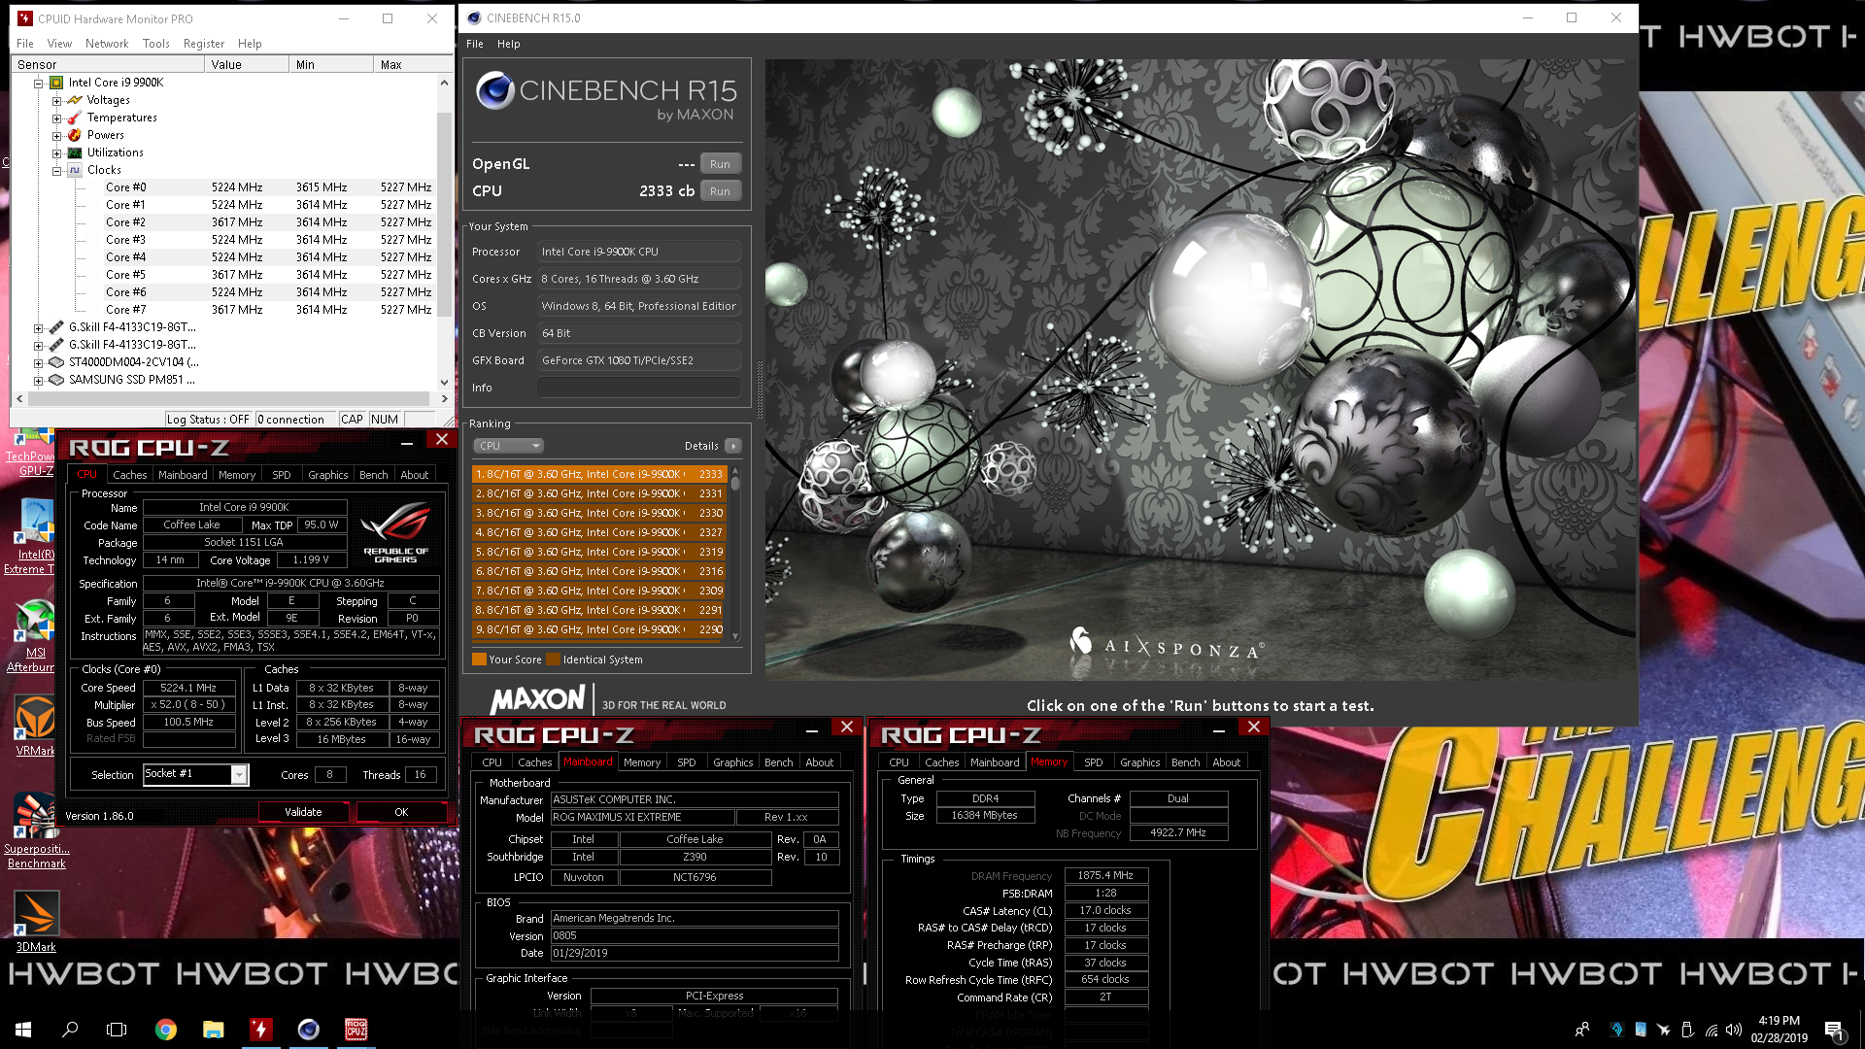Click the Voltages lightning icon in HWMonitor

(75, 100)
